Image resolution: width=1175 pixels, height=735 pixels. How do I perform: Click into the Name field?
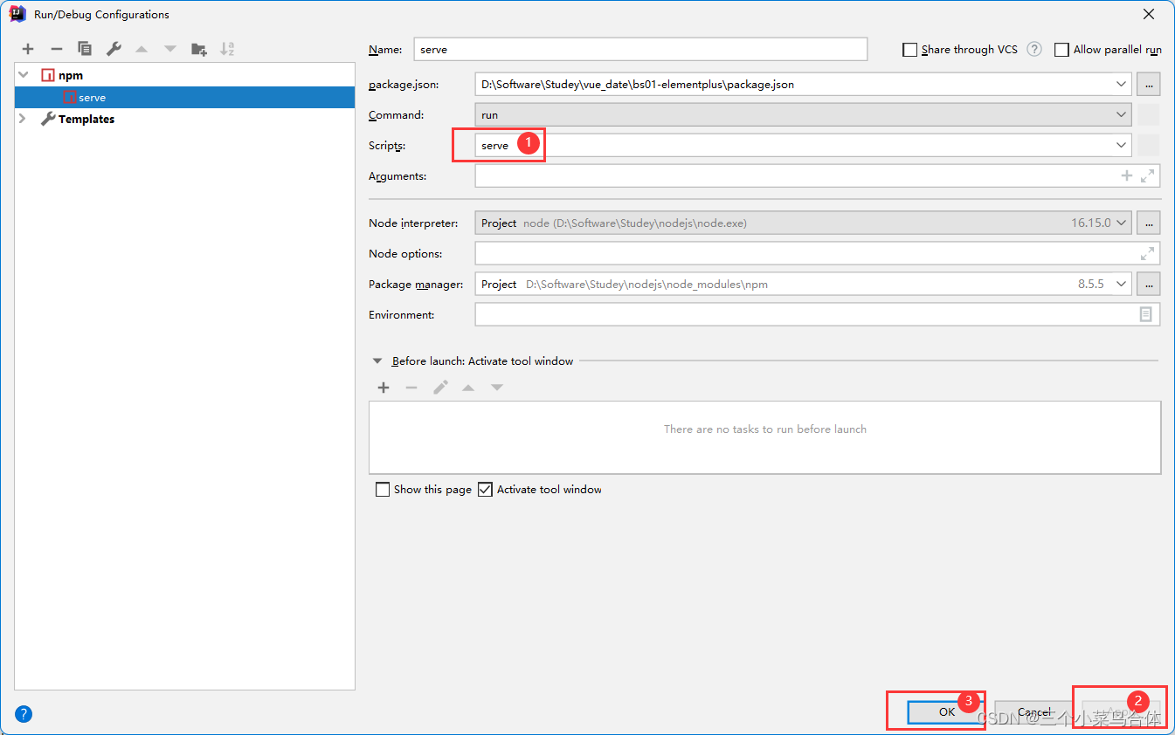pyautogui.click(x=640, y=50)
